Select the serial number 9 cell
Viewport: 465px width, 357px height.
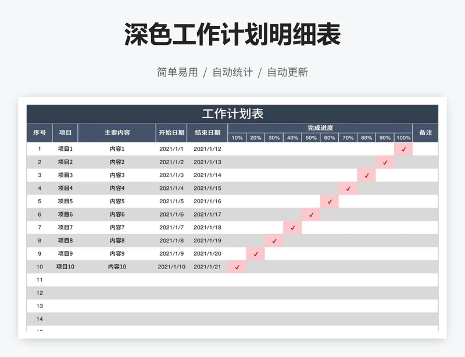tap(40, 253)
